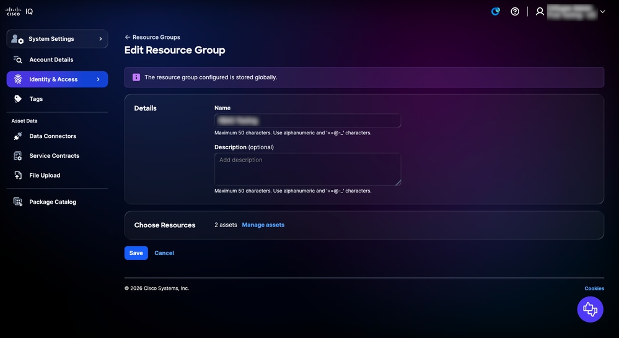Viewport: 619px width, 338px height.
Task: Return to Resource Groups link
Action: click(156, 37)
